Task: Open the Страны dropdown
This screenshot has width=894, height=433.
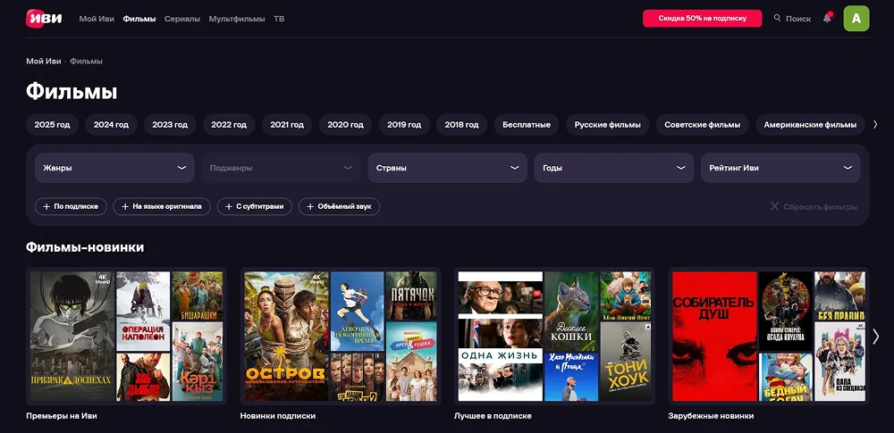Action: click(x=447, y=168)
